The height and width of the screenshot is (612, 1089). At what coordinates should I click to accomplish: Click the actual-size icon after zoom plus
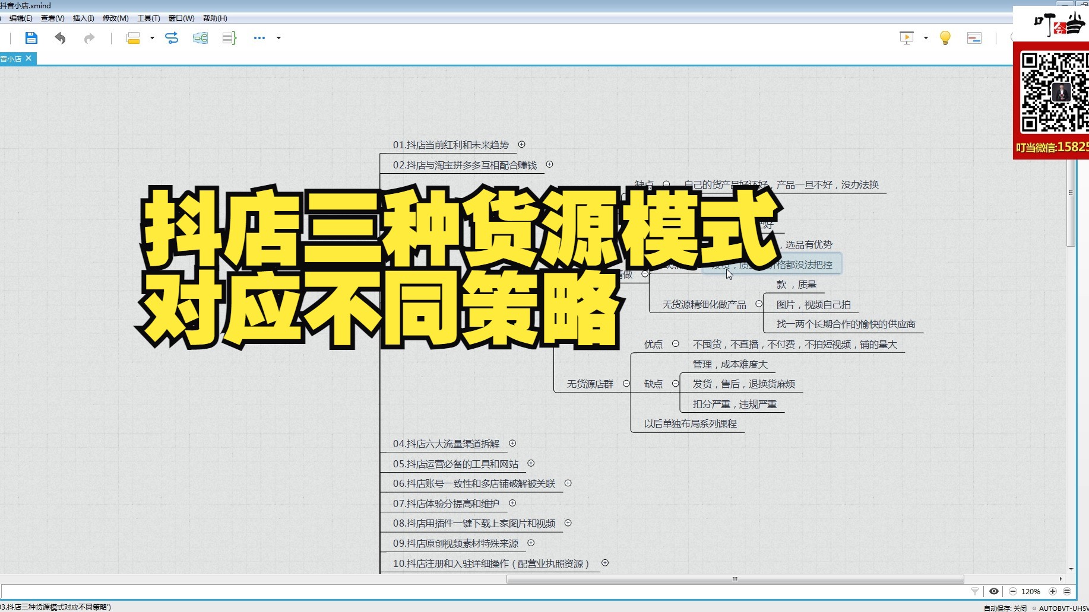[1067, 591]
